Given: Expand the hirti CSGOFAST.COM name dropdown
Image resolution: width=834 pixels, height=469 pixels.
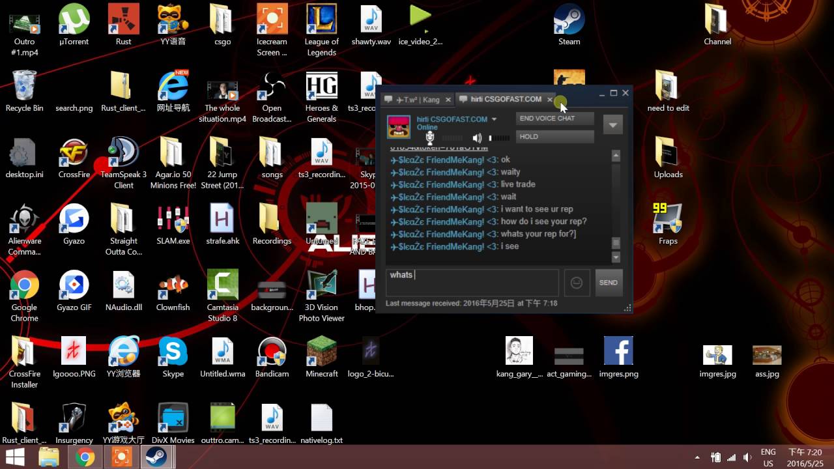Looking at the screenshot, I should [x=494, y=119].
